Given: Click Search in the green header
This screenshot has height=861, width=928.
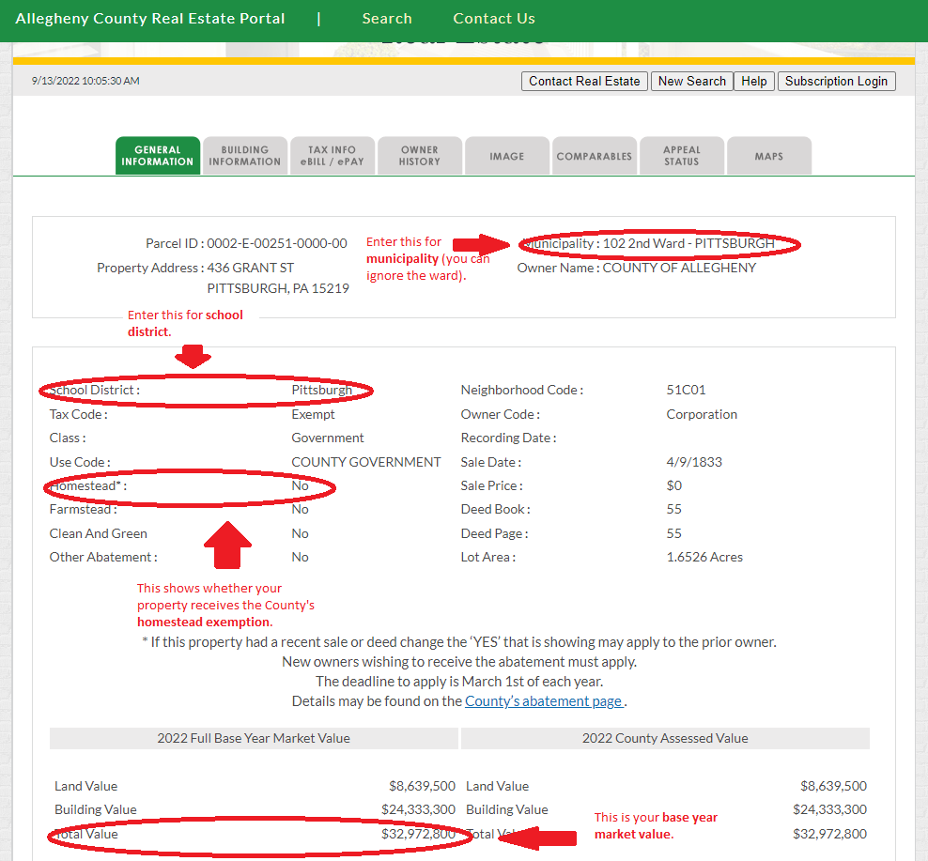Looking at the screenshot, I should tap(387, 19).
